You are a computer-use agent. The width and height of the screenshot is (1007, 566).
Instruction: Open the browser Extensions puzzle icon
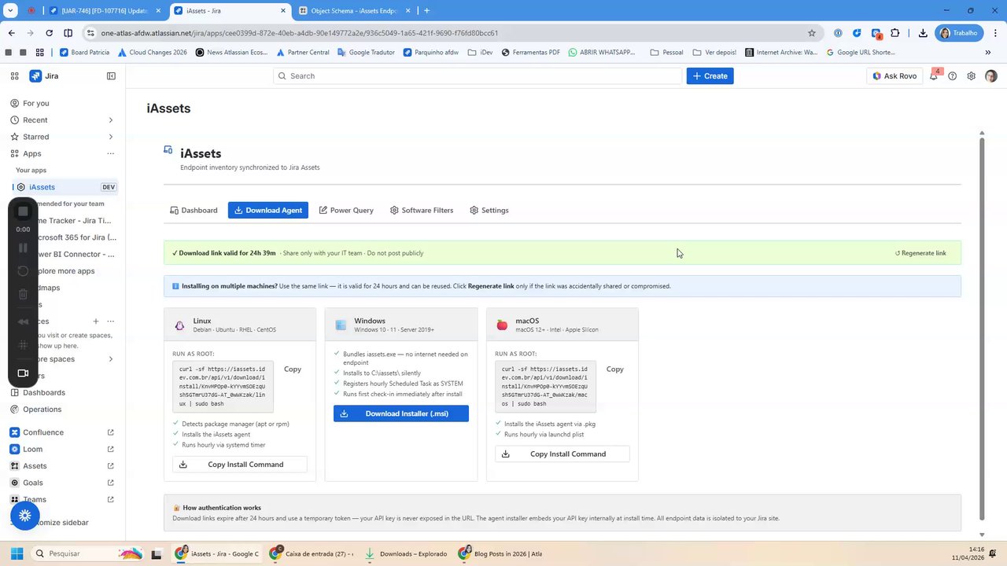pos(895,33)
